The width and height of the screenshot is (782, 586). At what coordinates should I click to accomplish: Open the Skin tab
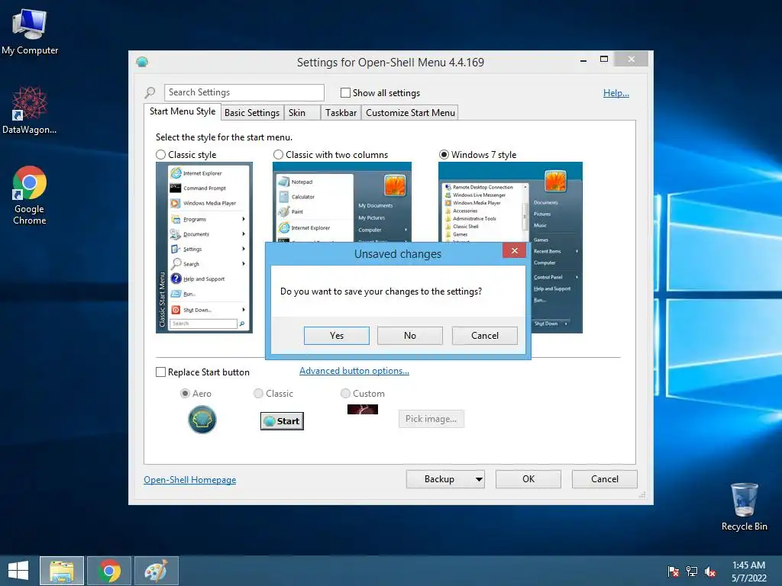[302, 113]
